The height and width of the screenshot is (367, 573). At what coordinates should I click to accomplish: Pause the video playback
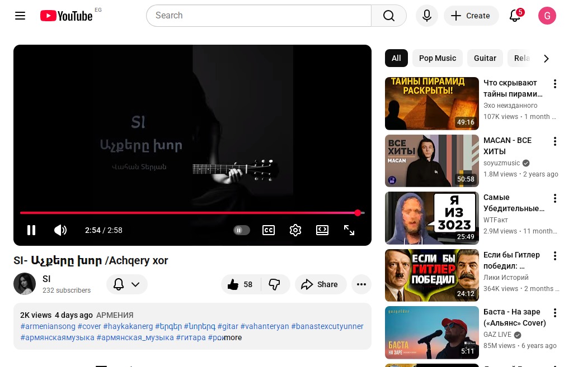(31, 230)
